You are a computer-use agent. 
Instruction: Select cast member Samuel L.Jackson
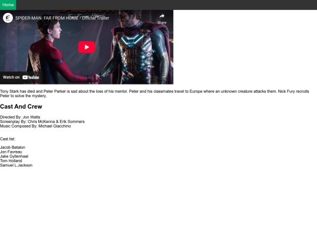[16, 165]
